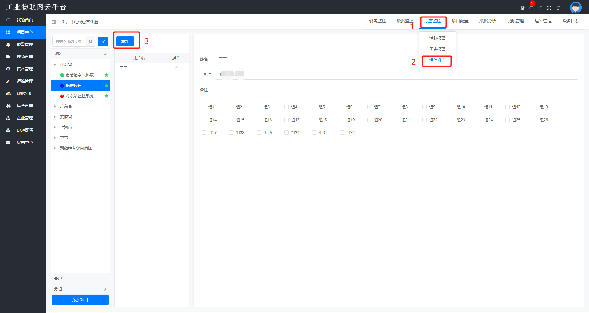Click the 企业管理 org chart icon in sidebar
Viewport: 589px width, 313px height.
point(8,118)
